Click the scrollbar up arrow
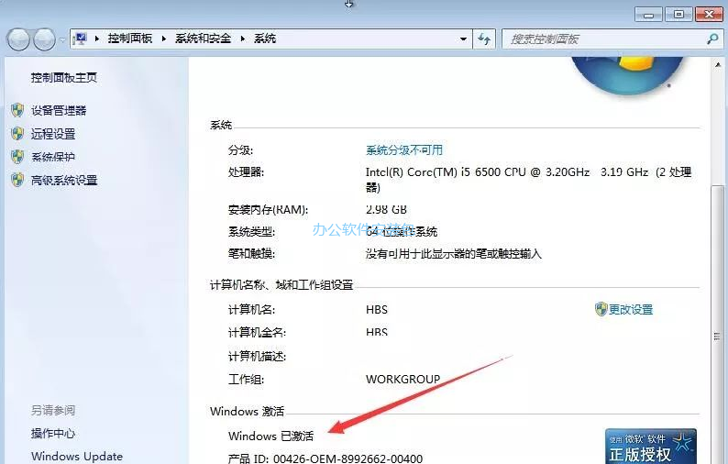This screenshot has height=464, width=728. click(x=718, y=65)
